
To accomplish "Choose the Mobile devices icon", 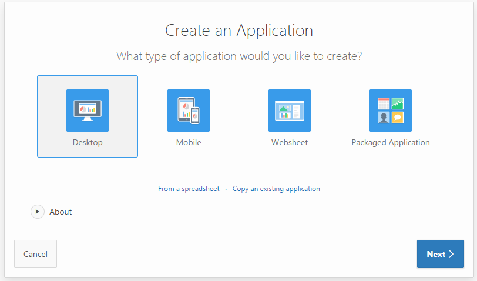I will click(189, 110).
